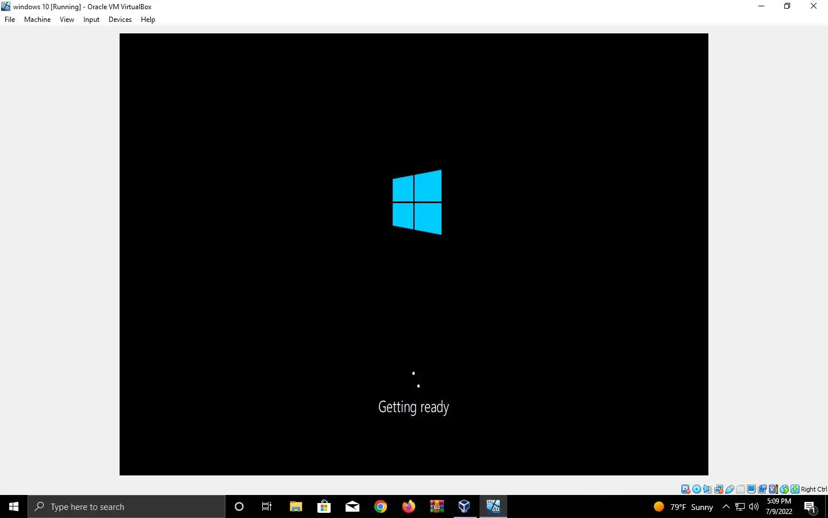
Task: Launch Microsoft Store from the taskbar
Action: pyautogui.click(x=324, y=506)
